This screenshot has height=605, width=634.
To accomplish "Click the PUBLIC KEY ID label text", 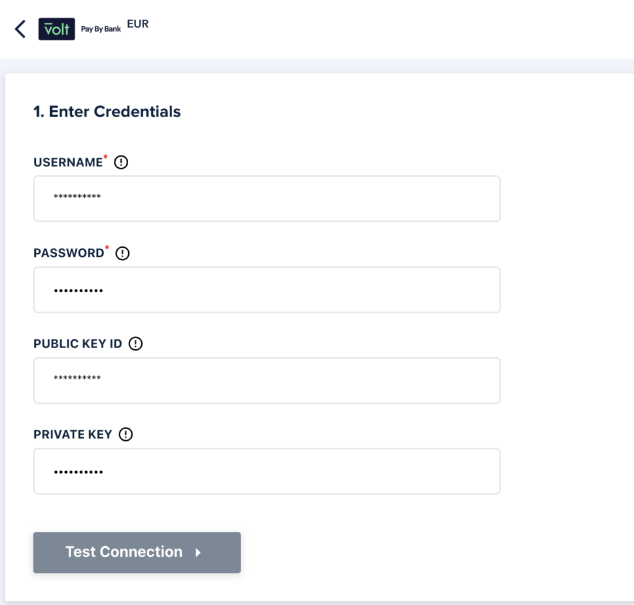I will coord(78,344).
